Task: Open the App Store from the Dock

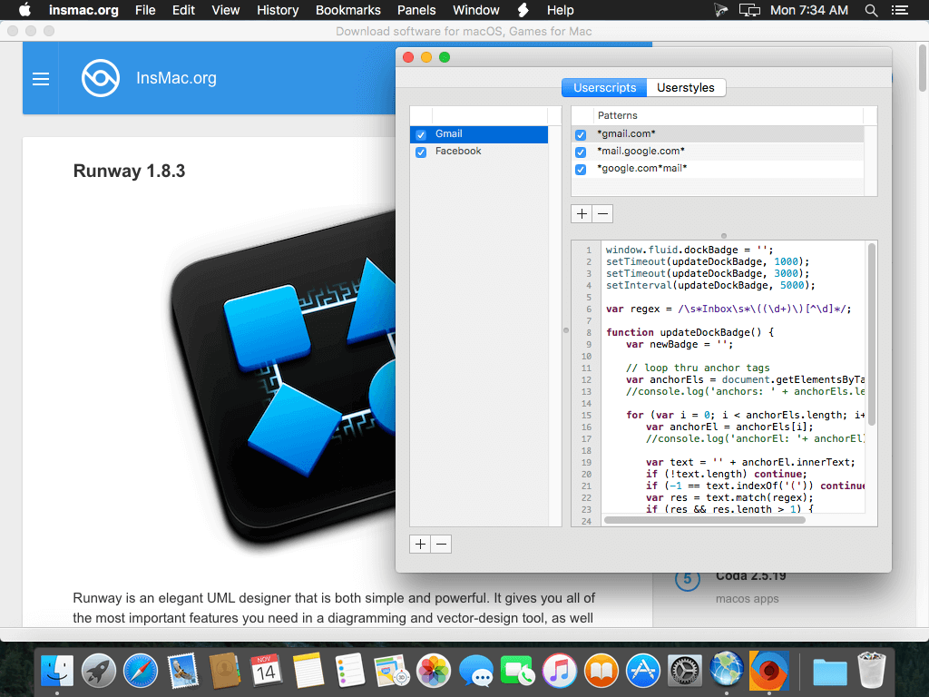Action: click(x=643, y=671)
